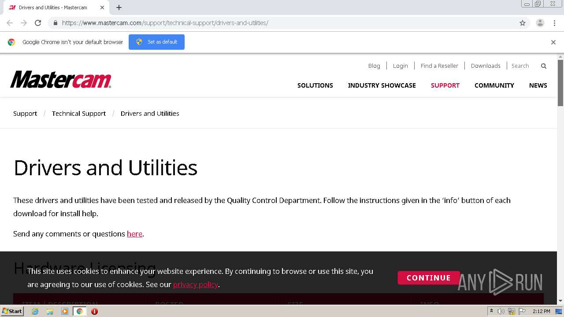Image resolution: width=564 pixels, height=317 pixels.
Task: Open the File Explorer taskbar icon
Action: click(50, 311)
